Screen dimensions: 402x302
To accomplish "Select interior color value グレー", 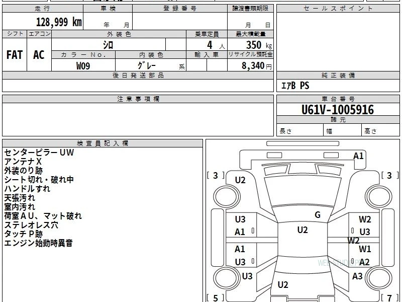I will [x=147, y=65].
